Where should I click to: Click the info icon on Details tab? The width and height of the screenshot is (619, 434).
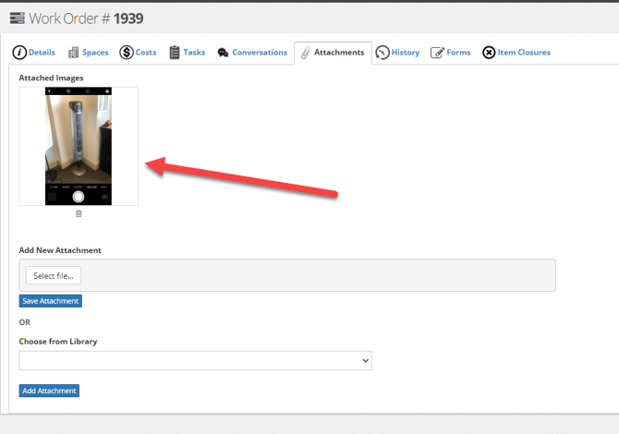tap(18, 53)
